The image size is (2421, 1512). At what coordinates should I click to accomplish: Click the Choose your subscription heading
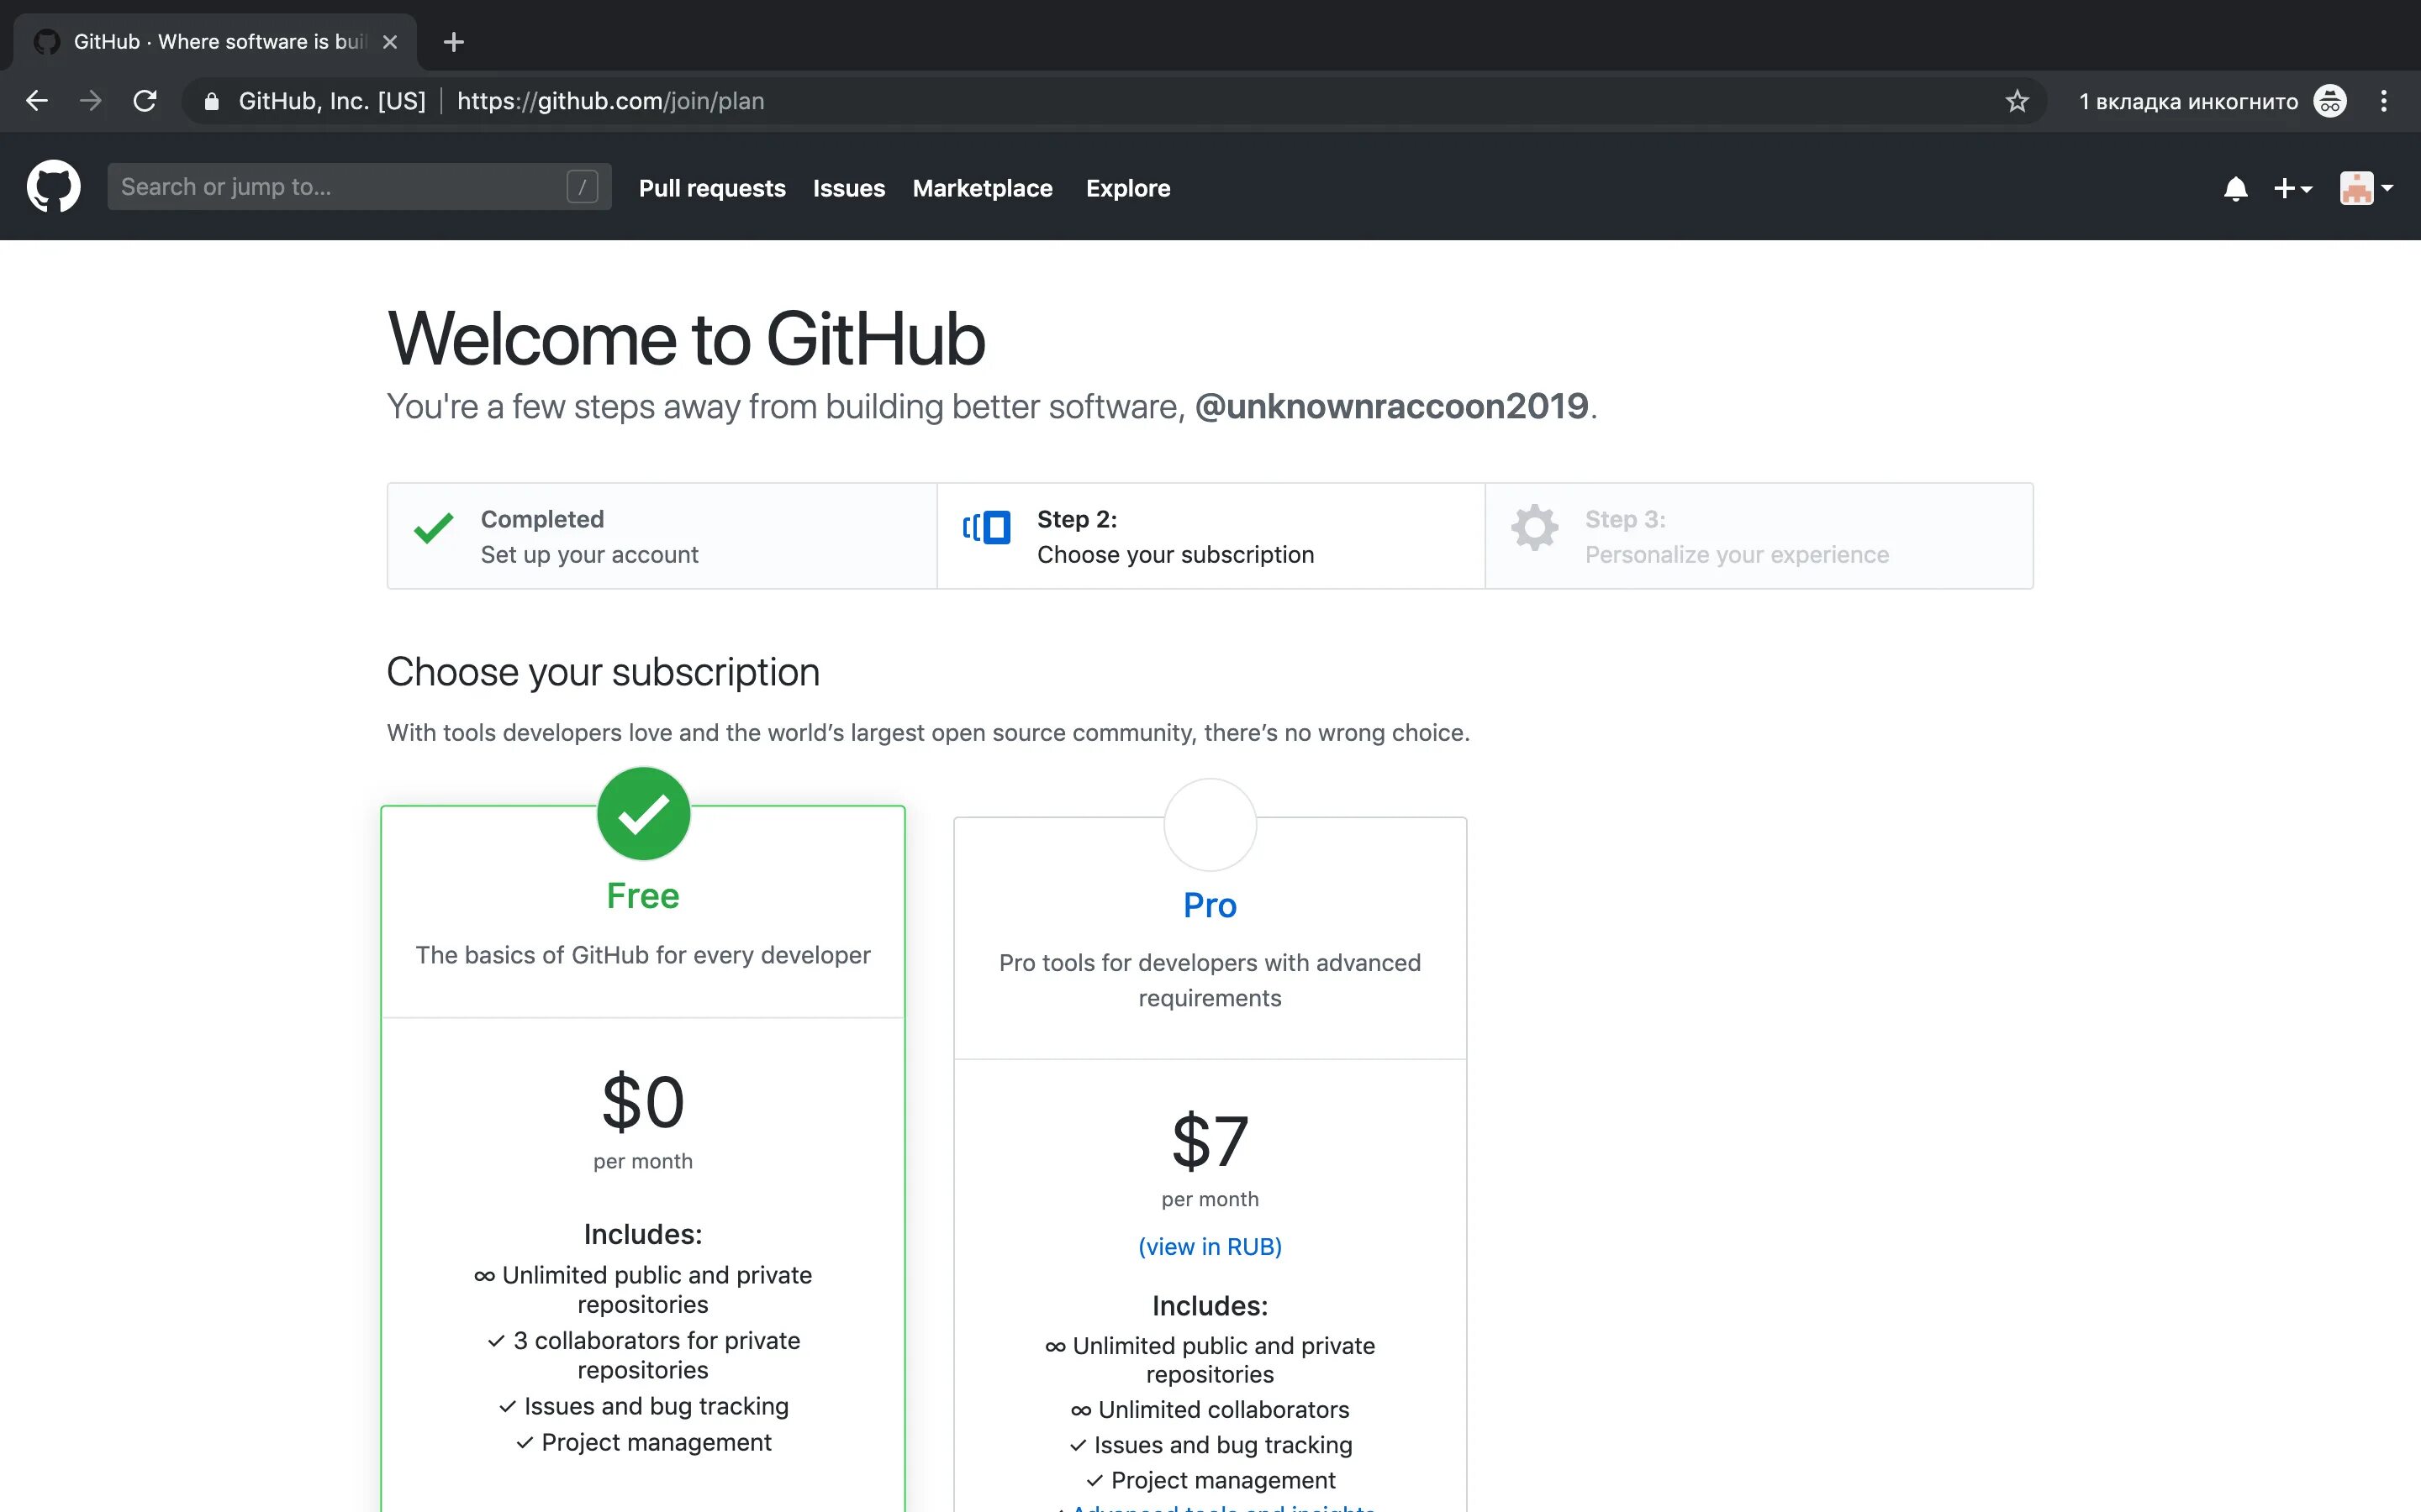[604, 672]
